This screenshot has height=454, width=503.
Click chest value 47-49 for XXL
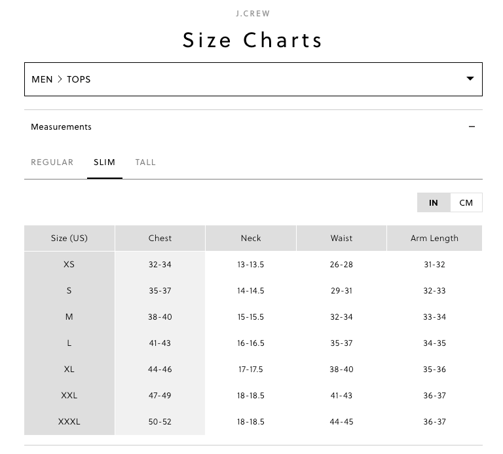pyautogui.click(x=160, y=396)
